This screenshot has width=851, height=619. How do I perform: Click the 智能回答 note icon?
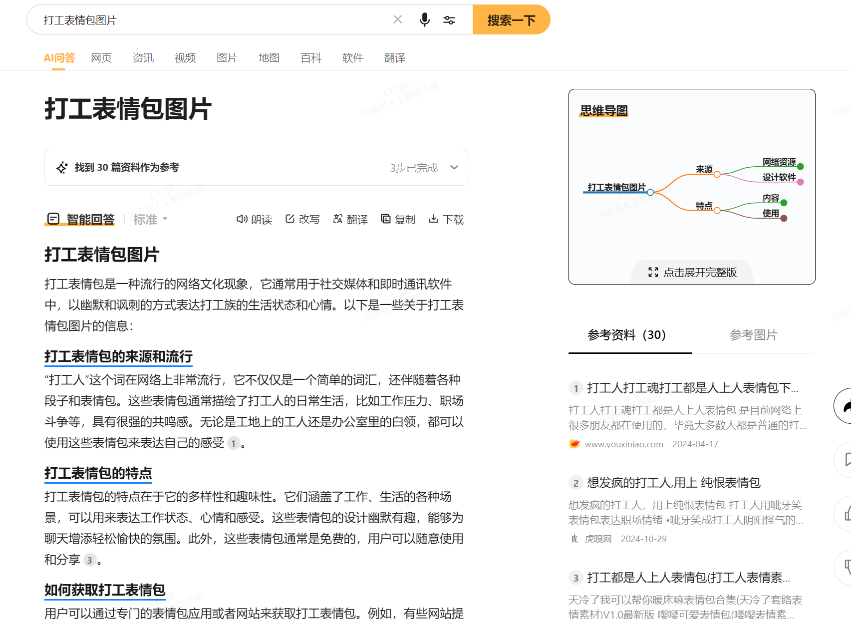point(53,219)
